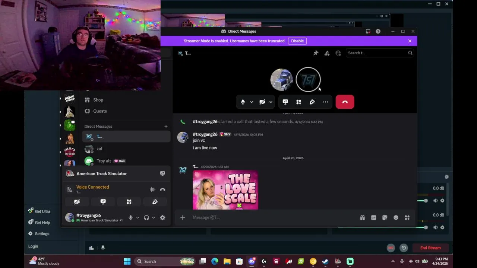This screenshot has width=477, height=268.
Task: Open Discord inbox icon in title bar
Action: 368,31
